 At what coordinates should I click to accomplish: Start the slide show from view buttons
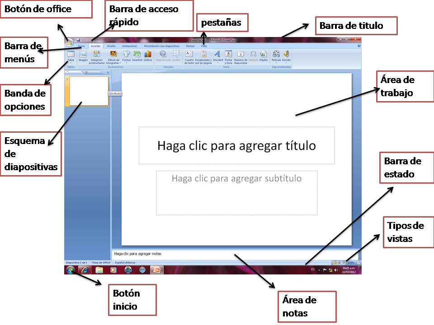(x=343, y=261)
